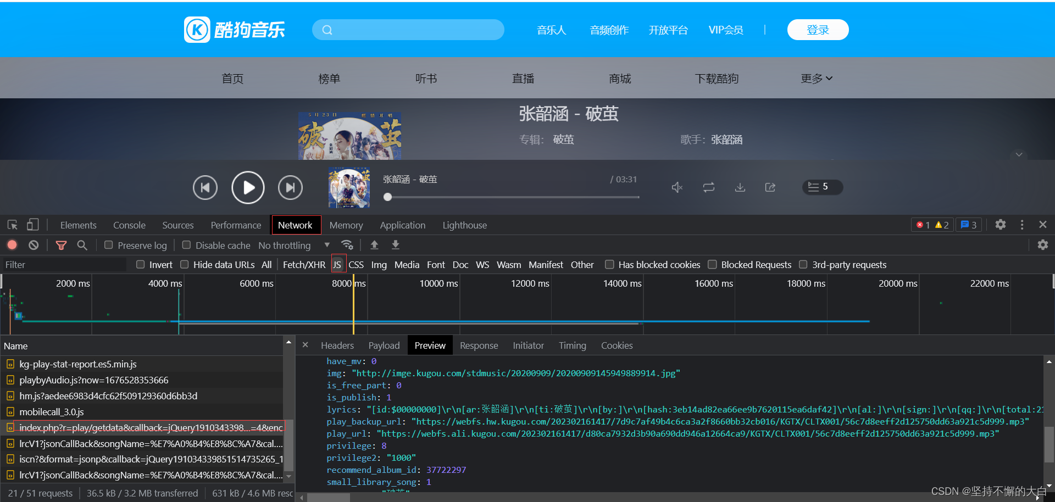Viewport: 1055px width, 502px height.
Task: Share the current song
Action: 770,187
